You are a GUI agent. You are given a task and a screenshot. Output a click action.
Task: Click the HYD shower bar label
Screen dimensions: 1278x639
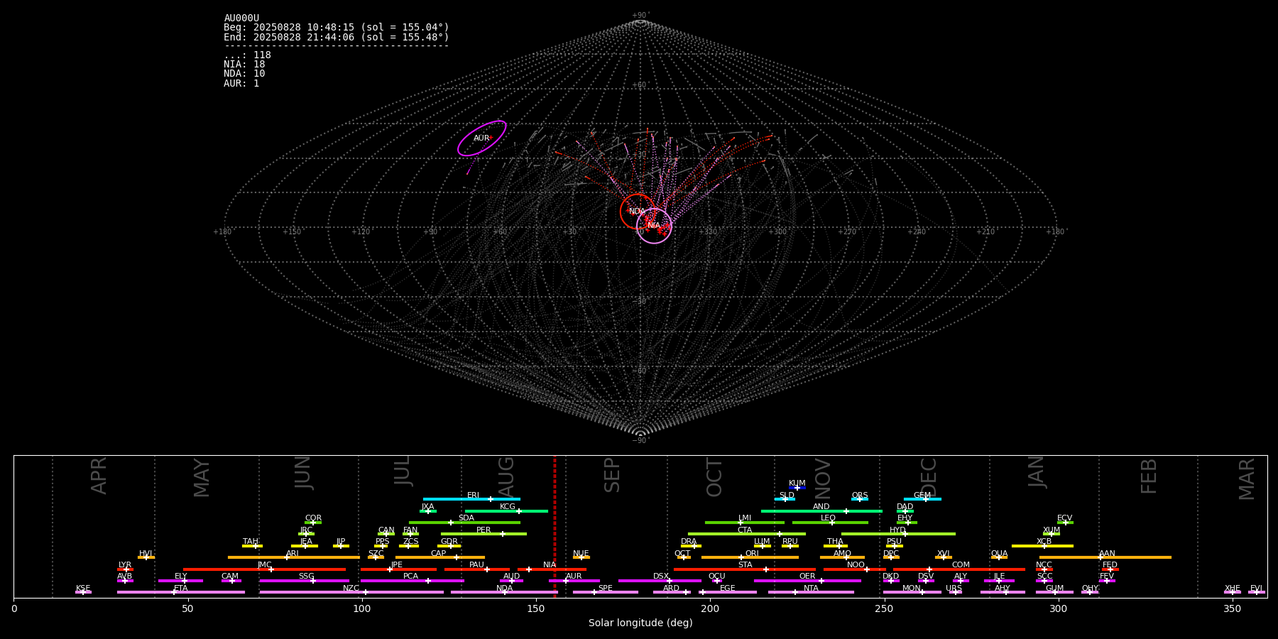[897, 530]
